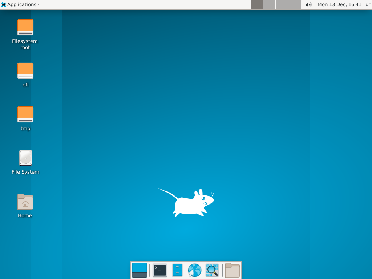Viewport: 372px width, 279px height.
Task: Launch the Terminal emulator from dock
Action: pos(160,270)
